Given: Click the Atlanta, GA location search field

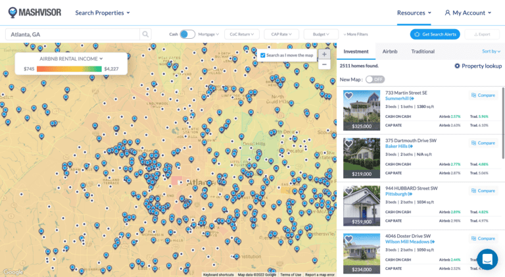Looking at the screenshot, I should coord(72,34).
